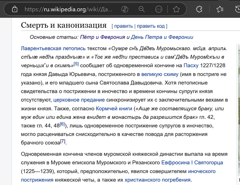The height and width of the screenshot is (185, 240).
Task: Follow the "церковное предание" link
Action: pyautogui.click(x=79, y=100)
